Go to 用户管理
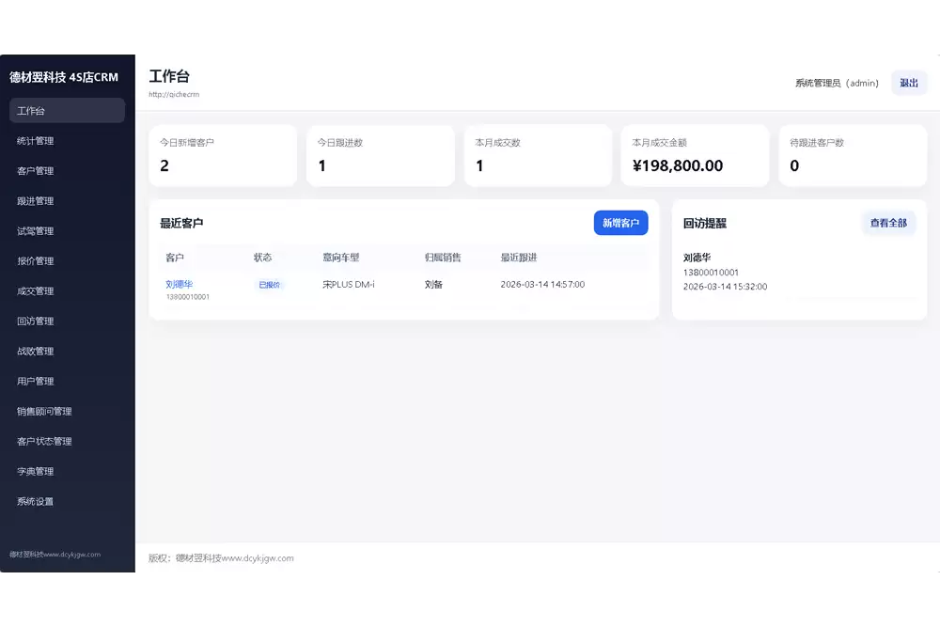 pyautogui.click(x=36, y=382)
